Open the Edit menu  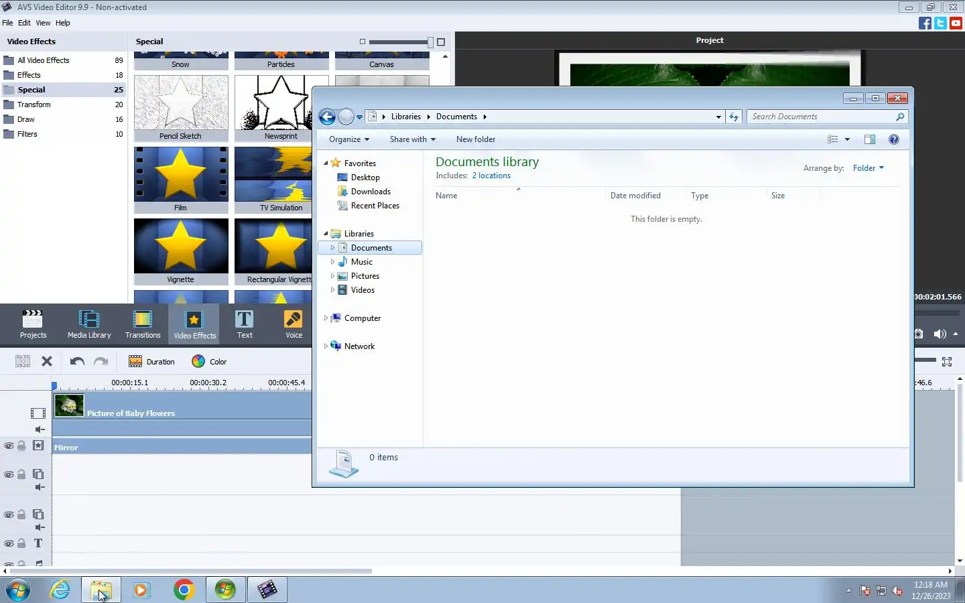click(24, 23)
